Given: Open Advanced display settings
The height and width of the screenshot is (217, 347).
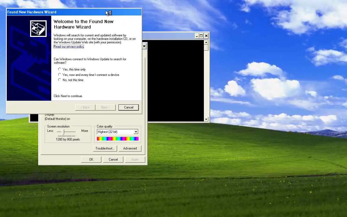Looking at the screenshot, I should coord(130,148).
